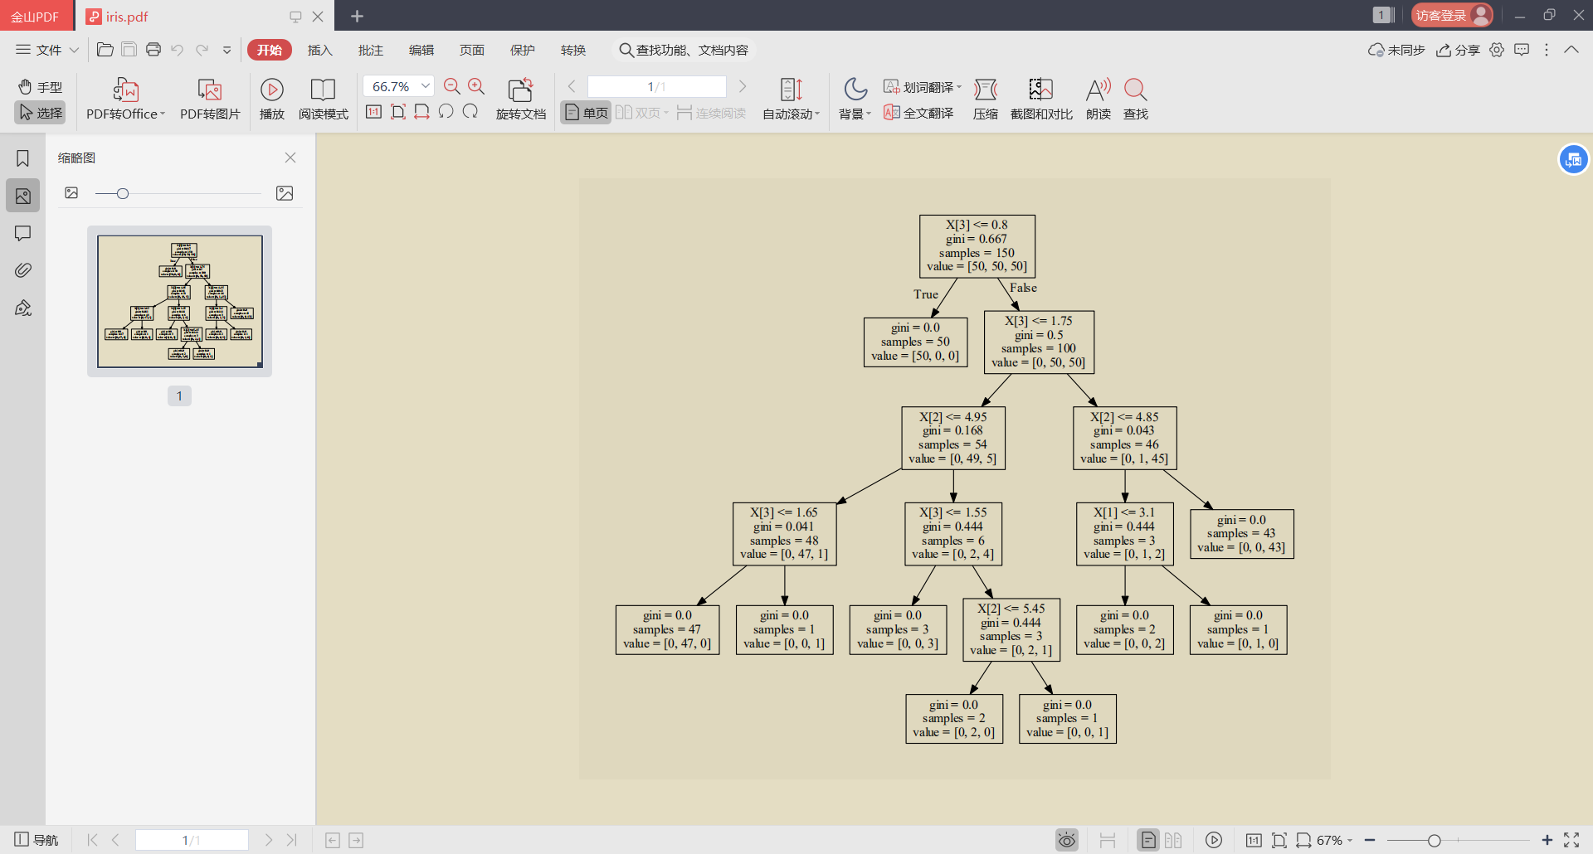The height and width of the screenshot is (854, 1593).
Task: Click open file folder icon
Action: [105, 50]
